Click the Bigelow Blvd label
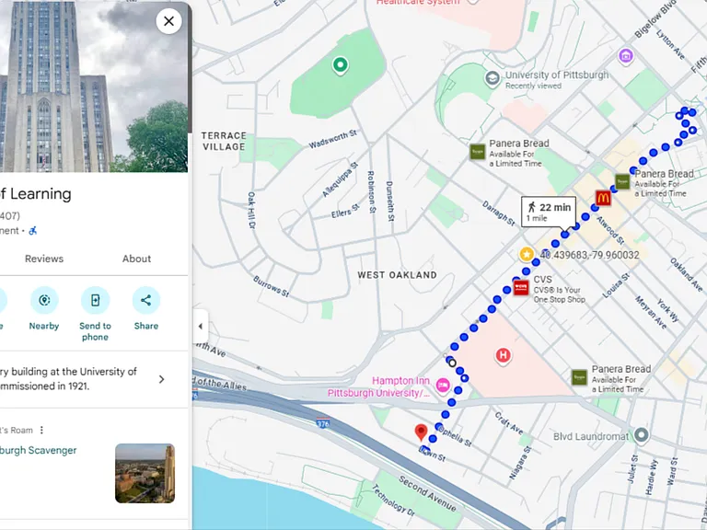 (656, 19)
